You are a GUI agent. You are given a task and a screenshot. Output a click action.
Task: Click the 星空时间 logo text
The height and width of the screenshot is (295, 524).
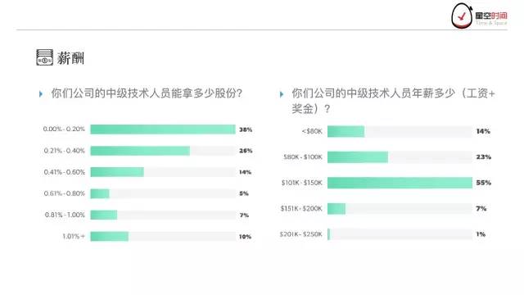[x=491, y=16]
